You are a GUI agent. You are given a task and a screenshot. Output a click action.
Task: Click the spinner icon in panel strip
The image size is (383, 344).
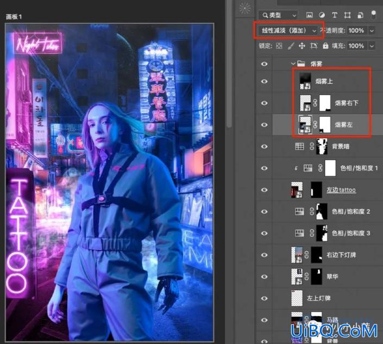[245, 8]
